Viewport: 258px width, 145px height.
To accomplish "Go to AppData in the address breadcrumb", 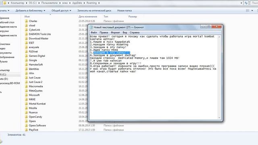I will (77, 3).
